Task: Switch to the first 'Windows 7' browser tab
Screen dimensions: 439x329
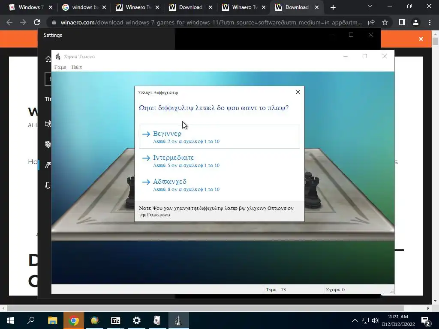Action: [x=30, y=7]
